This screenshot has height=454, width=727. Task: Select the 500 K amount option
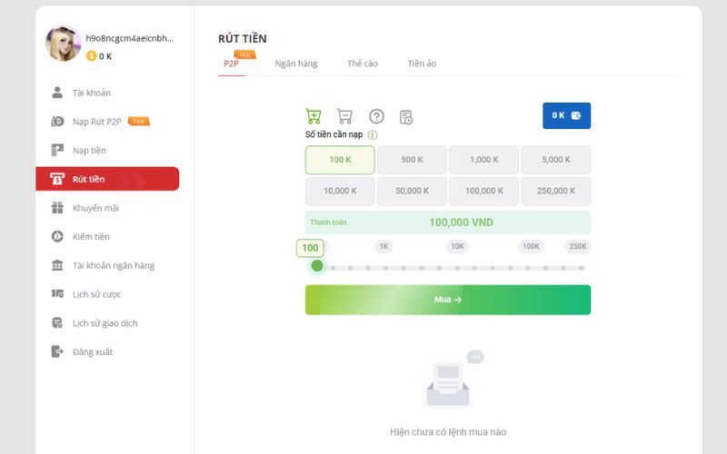point(412,160)
